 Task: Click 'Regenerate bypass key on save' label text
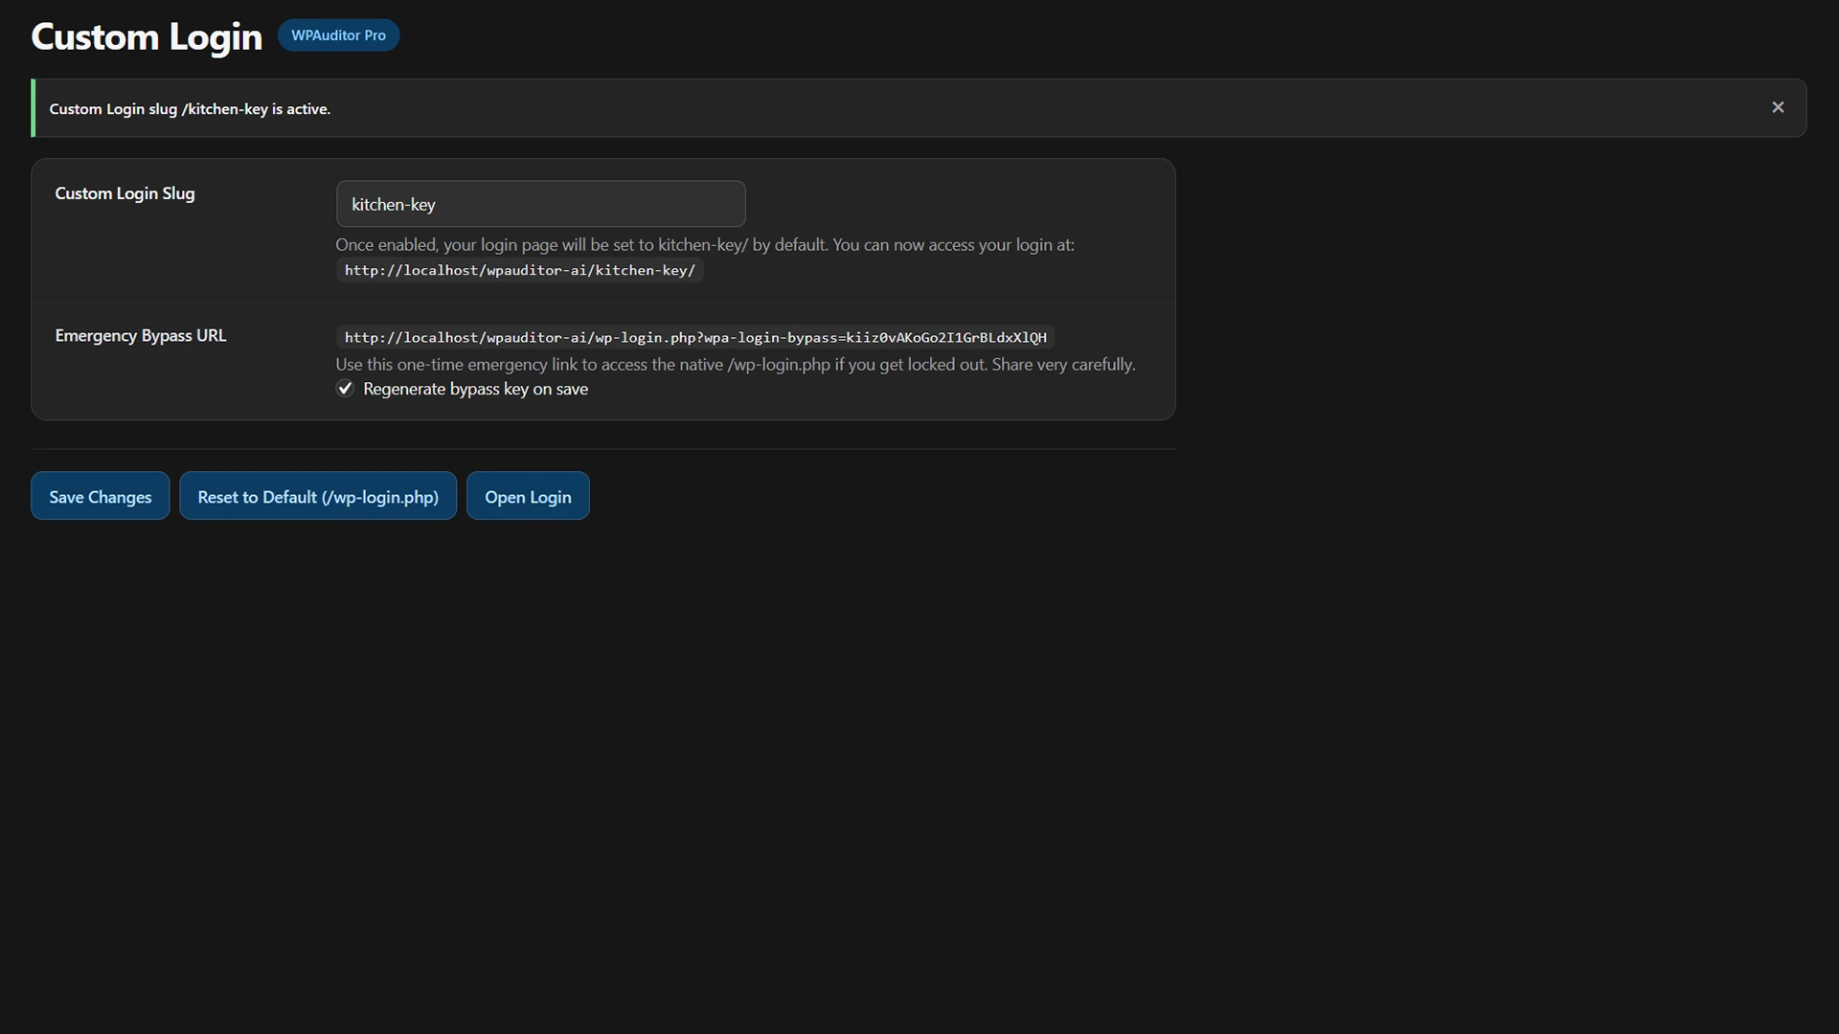475,389
